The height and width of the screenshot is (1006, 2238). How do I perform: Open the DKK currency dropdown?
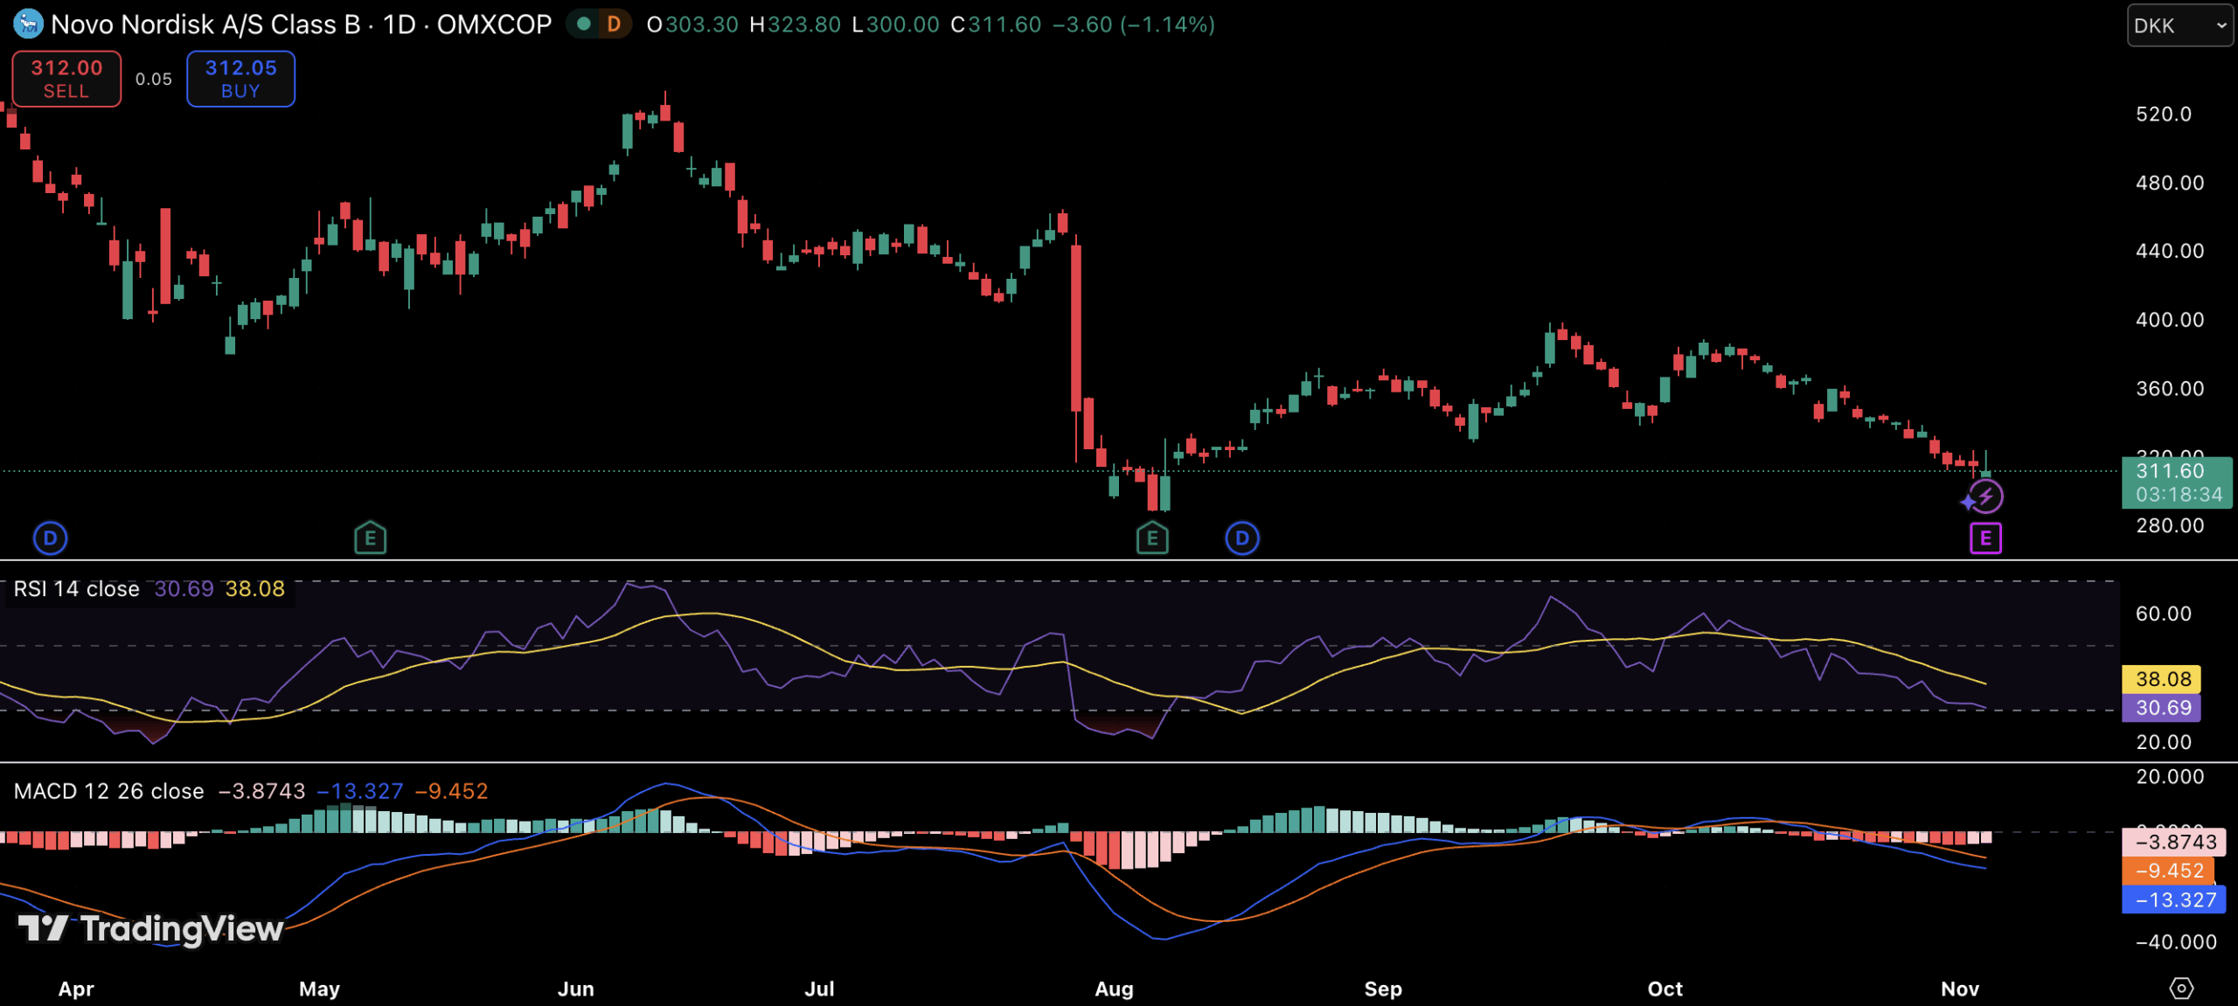2179,25
